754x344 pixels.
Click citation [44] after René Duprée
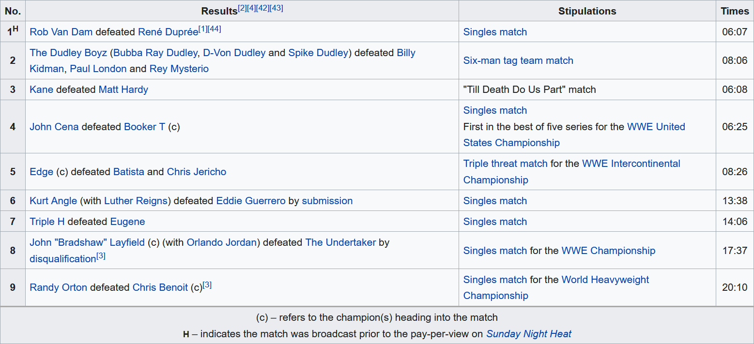coord(215,29)
